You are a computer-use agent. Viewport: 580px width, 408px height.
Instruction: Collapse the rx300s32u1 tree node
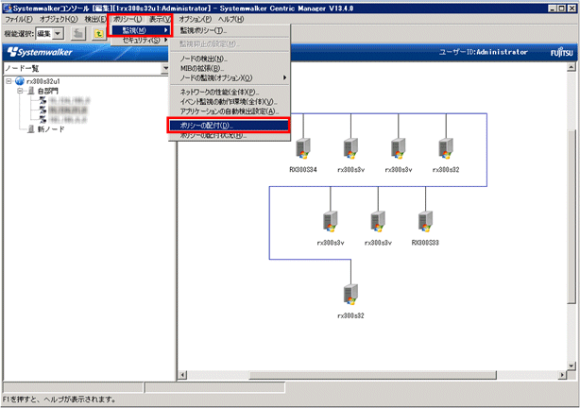click(9, 81)
